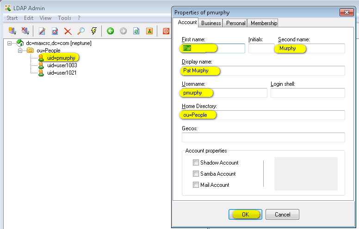Screen dimensions: 359x229
Task: Click the Edit entry pencil icon
Action: (x=42, y=31)
